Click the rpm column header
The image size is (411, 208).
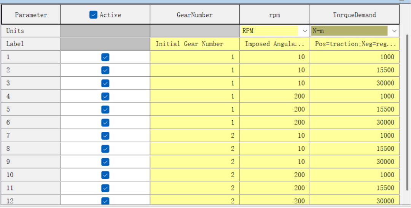pos(274,15)
